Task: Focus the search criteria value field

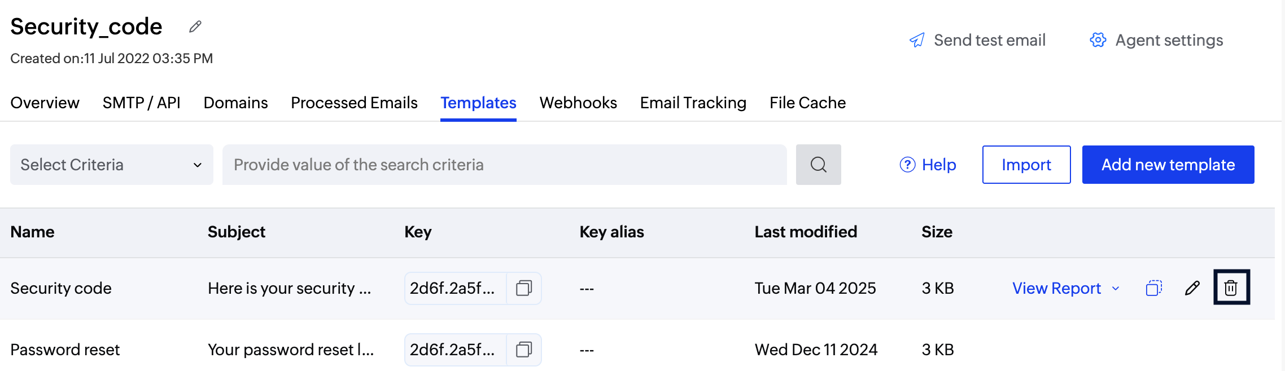Action: 504,165
